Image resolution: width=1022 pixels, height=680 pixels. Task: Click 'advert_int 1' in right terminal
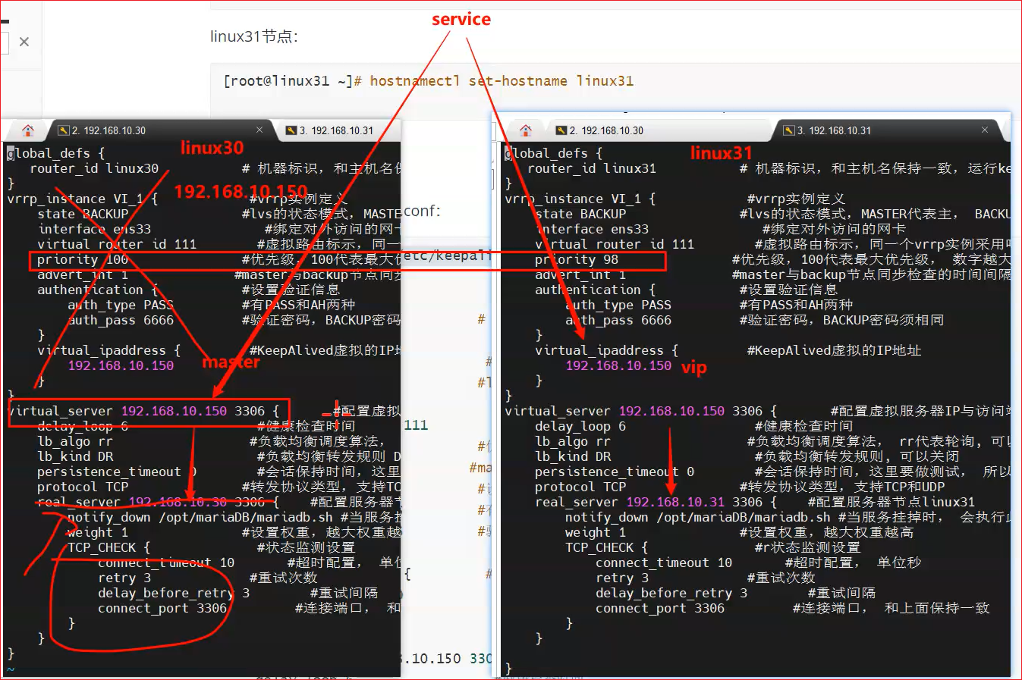[580, 274]
